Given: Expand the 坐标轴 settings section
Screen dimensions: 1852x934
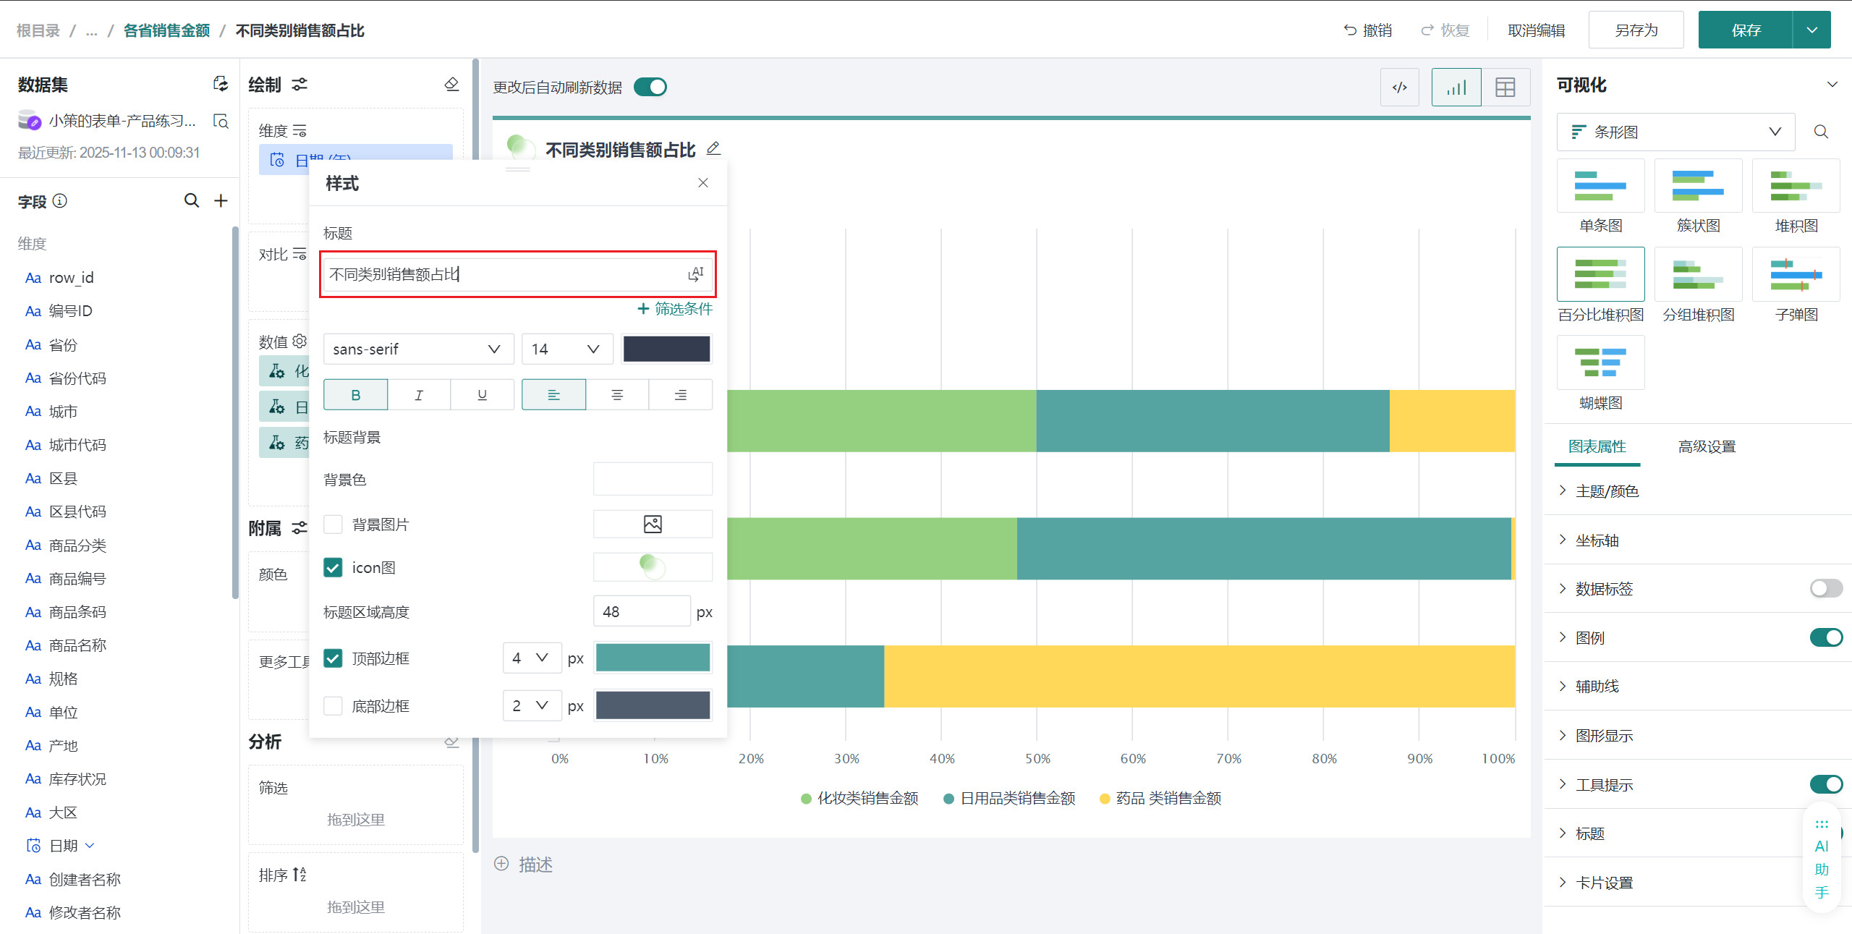Looking at the screenshot, I should pyautogui.click(x=1597, y=540).
